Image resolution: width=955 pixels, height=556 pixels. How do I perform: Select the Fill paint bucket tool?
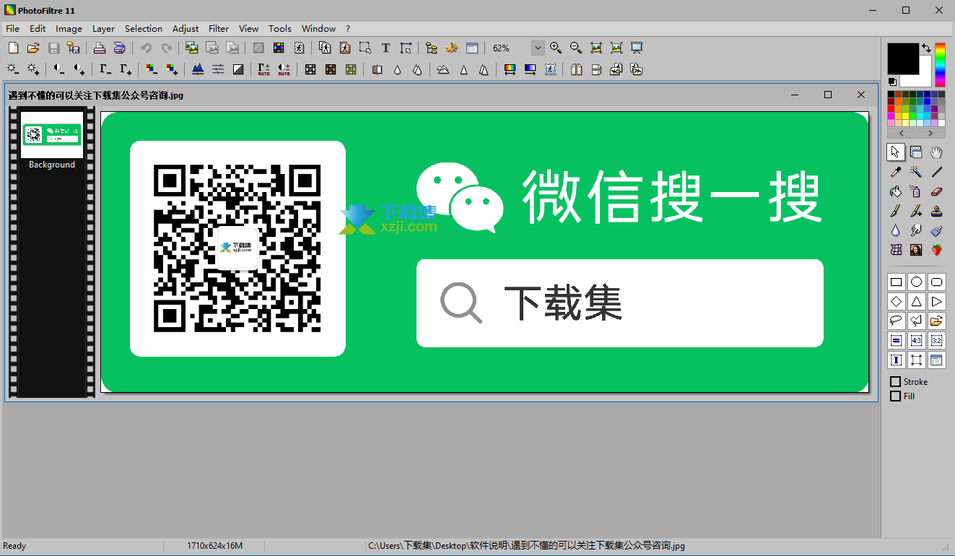click(896, 191)
